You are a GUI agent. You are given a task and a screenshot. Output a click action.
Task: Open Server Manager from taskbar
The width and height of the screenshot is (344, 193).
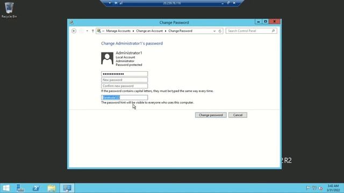point(20,188)
